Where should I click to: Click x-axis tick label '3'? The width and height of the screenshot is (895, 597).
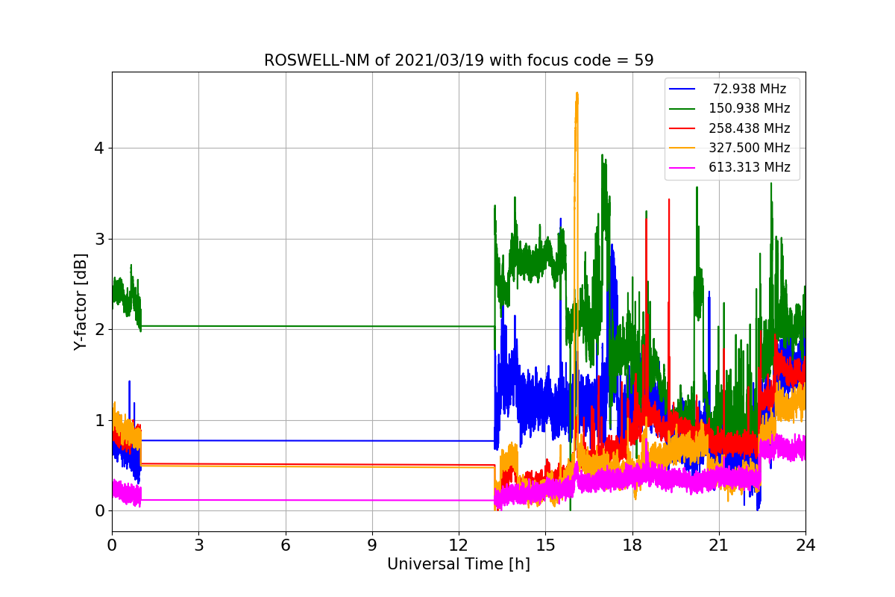pos(198,545)
